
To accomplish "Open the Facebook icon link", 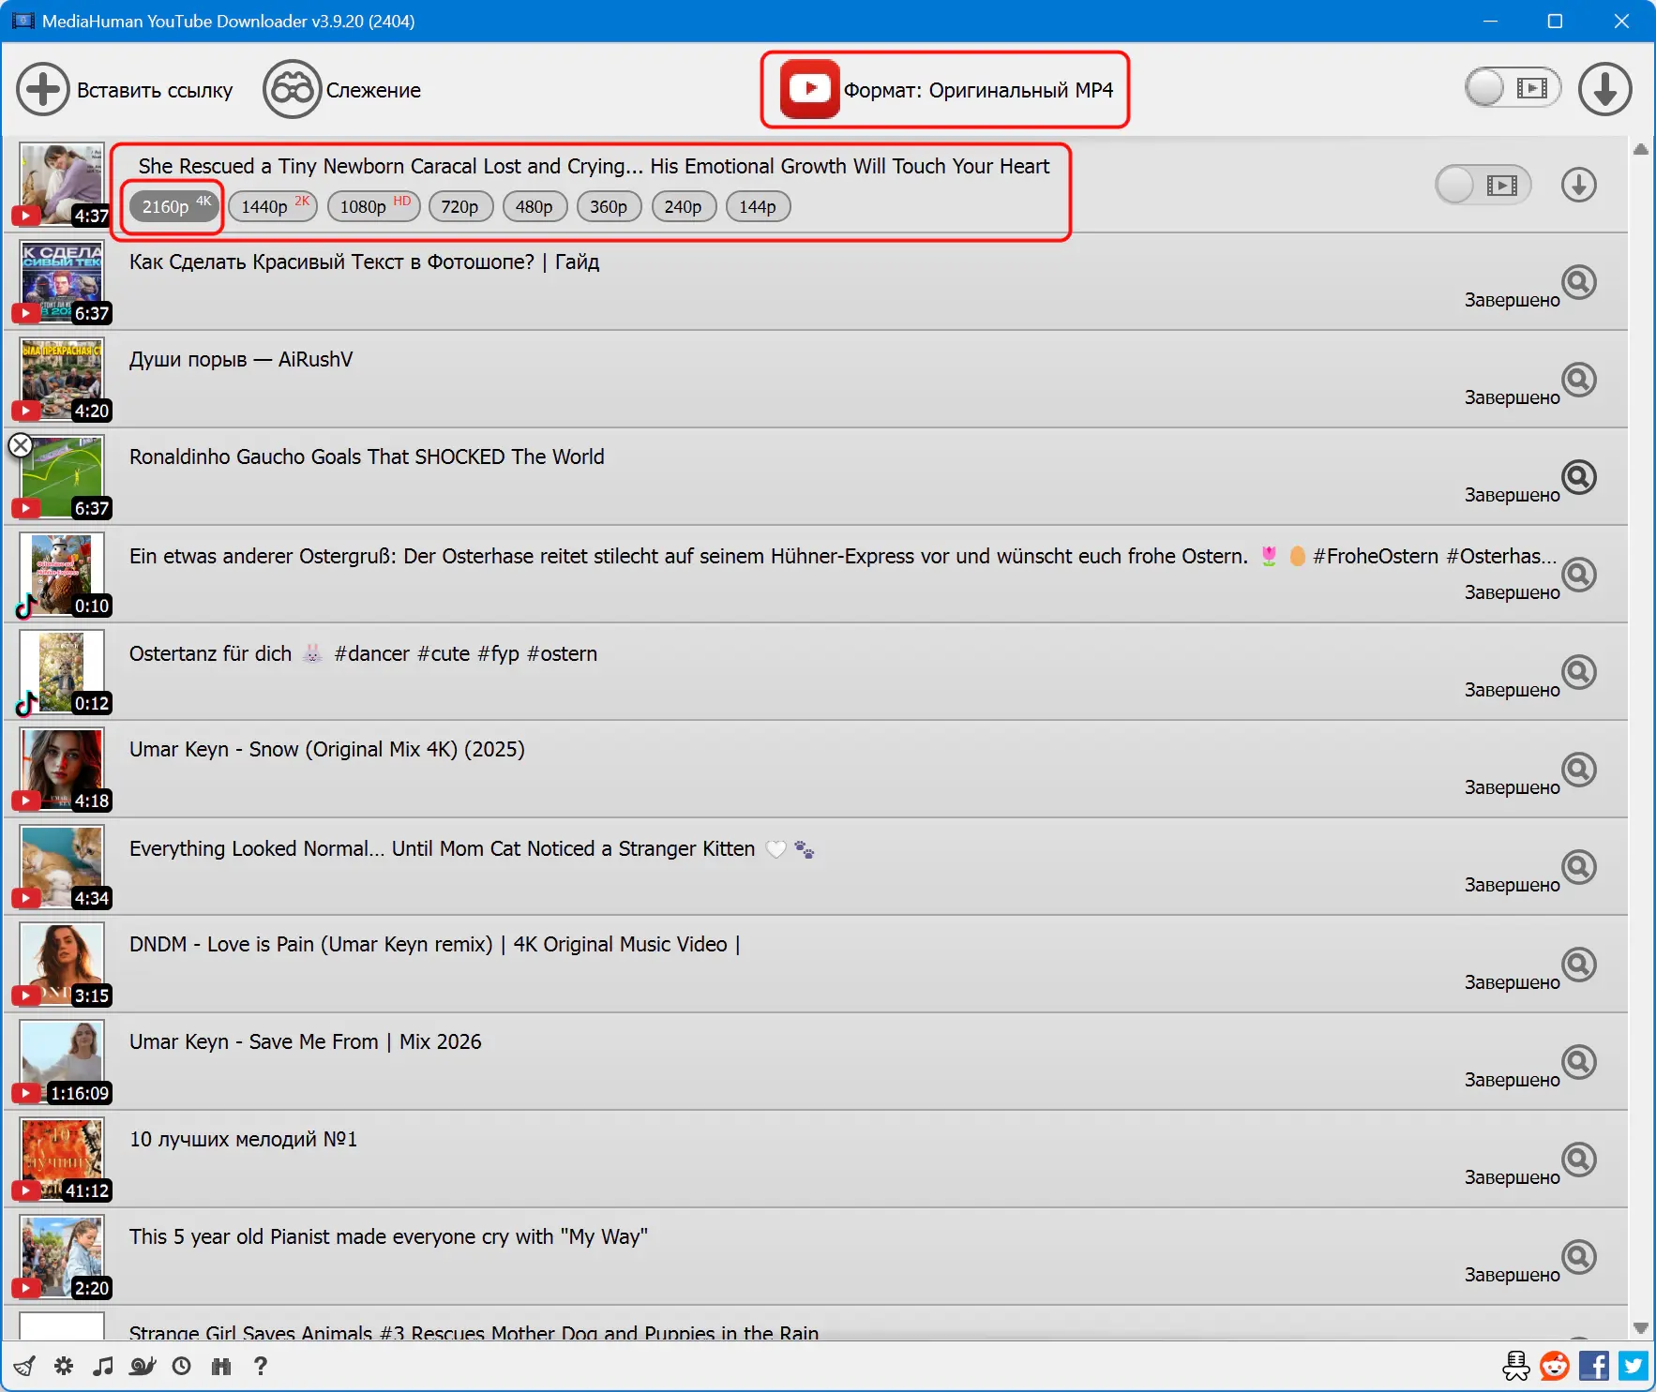I will (1594, 1366).
